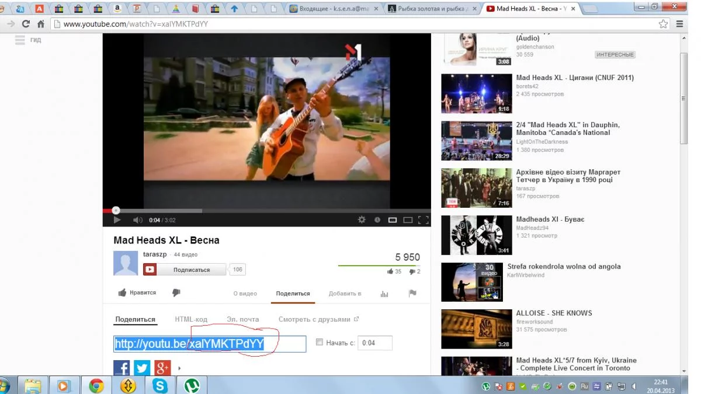Screen dimensions: 701x394
Task: Open Chrome from the taskbar
Action: click(x=96, y=385)
